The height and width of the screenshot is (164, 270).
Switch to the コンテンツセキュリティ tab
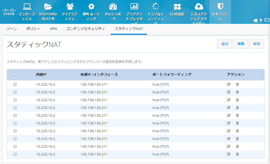point(85,29)
